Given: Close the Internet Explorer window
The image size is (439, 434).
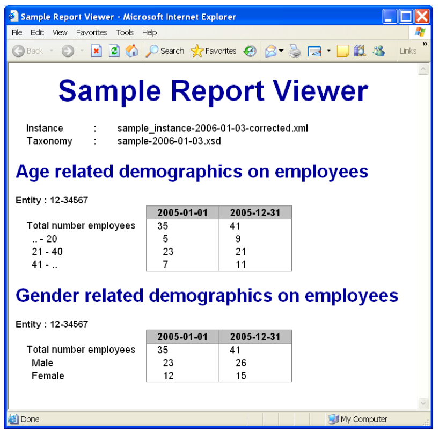Looking at the screenshot, I should [422, 16].
